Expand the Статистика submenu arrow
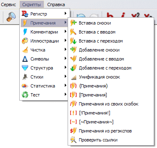Viewport: 157px width, 148px height. 66,85
